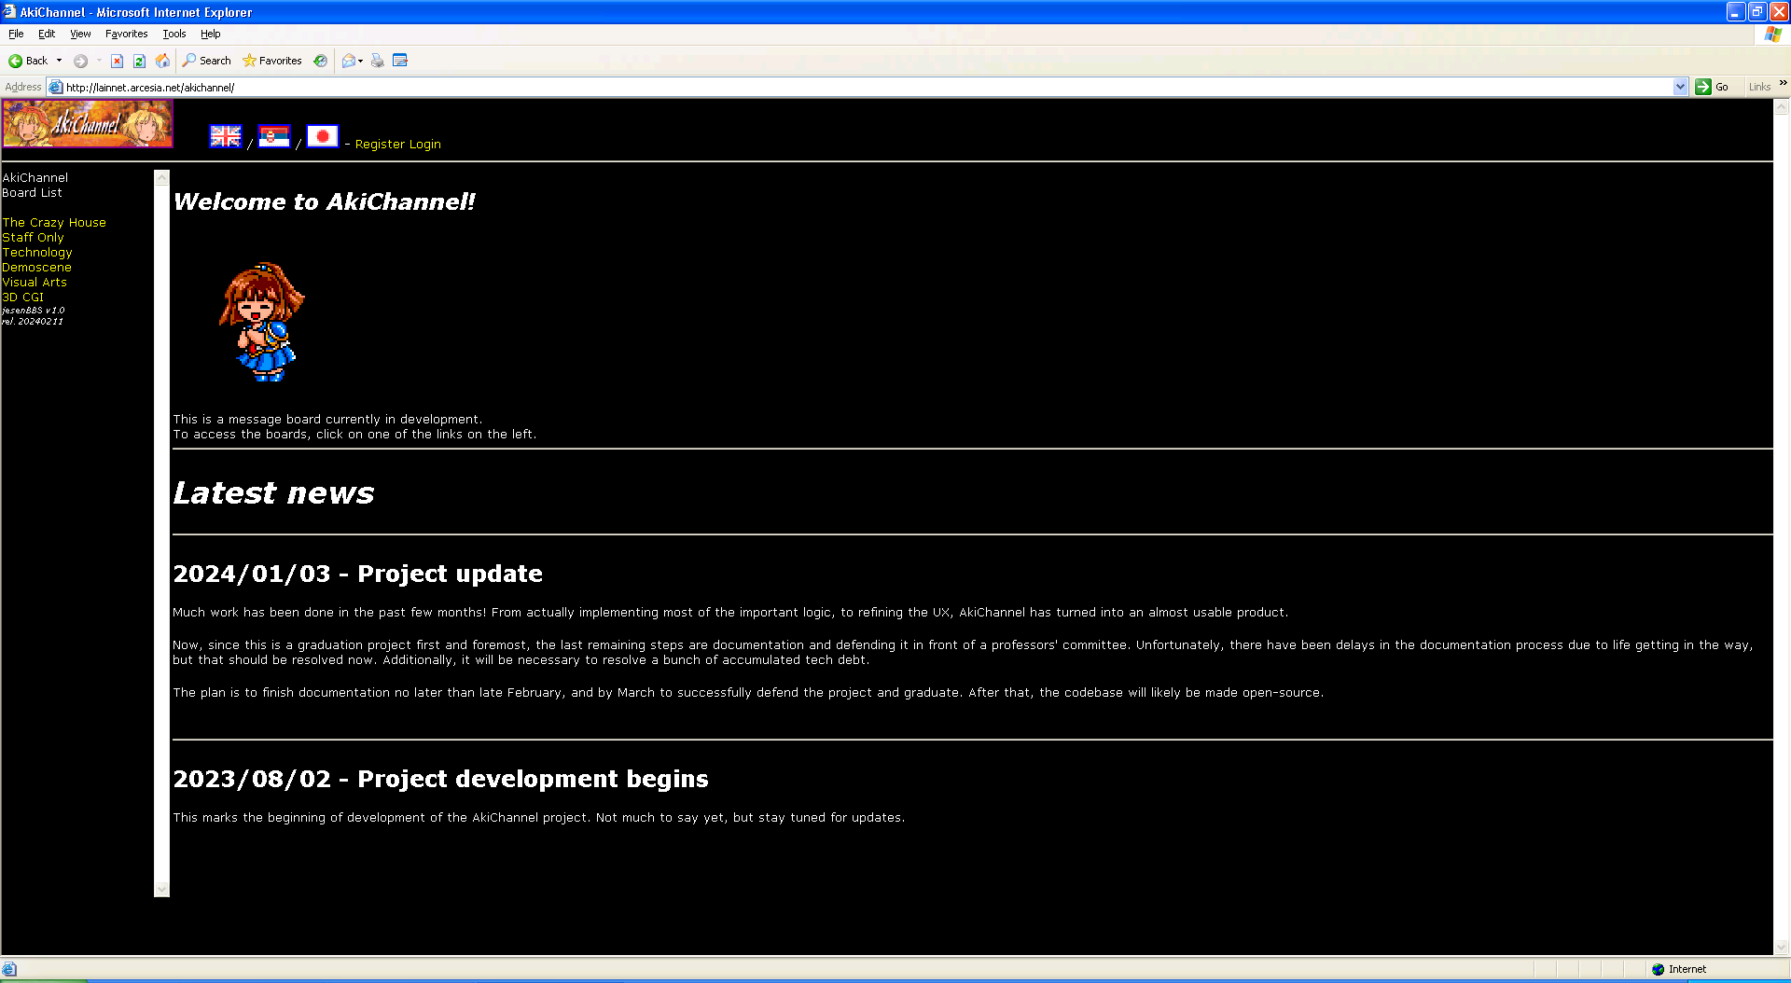Open the History toolbar icon
1791x983 pixels.
[320, 61]
